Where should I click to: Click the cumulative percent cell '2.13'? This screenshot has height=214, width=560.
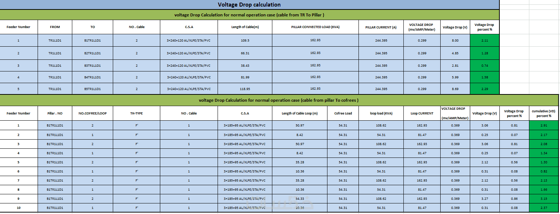pyautogui.click(x=544, y=180)
